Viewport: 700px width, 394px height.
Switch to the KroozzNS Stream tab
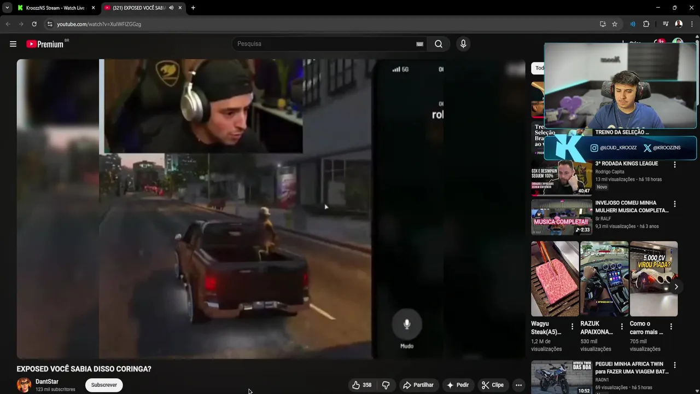(x=56, y=8)
